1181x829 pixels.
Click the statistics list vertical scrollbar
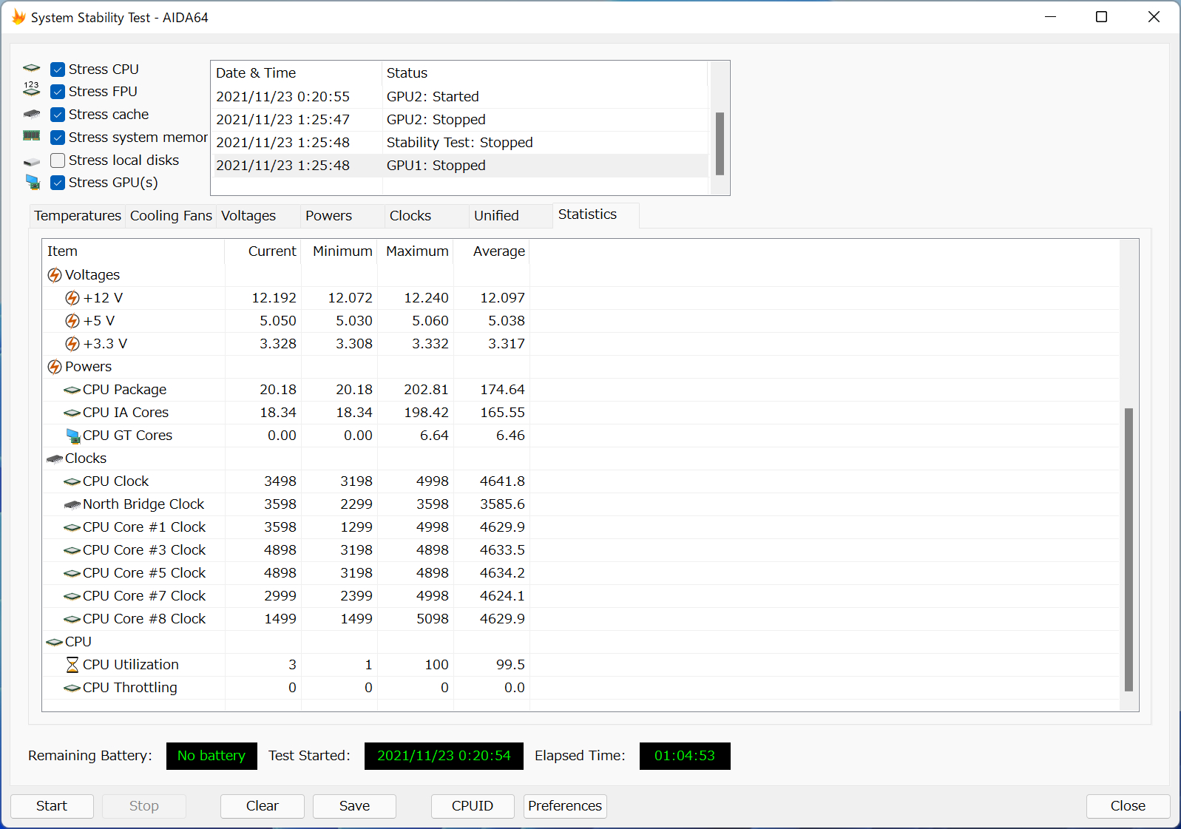tap(1128, 549)
